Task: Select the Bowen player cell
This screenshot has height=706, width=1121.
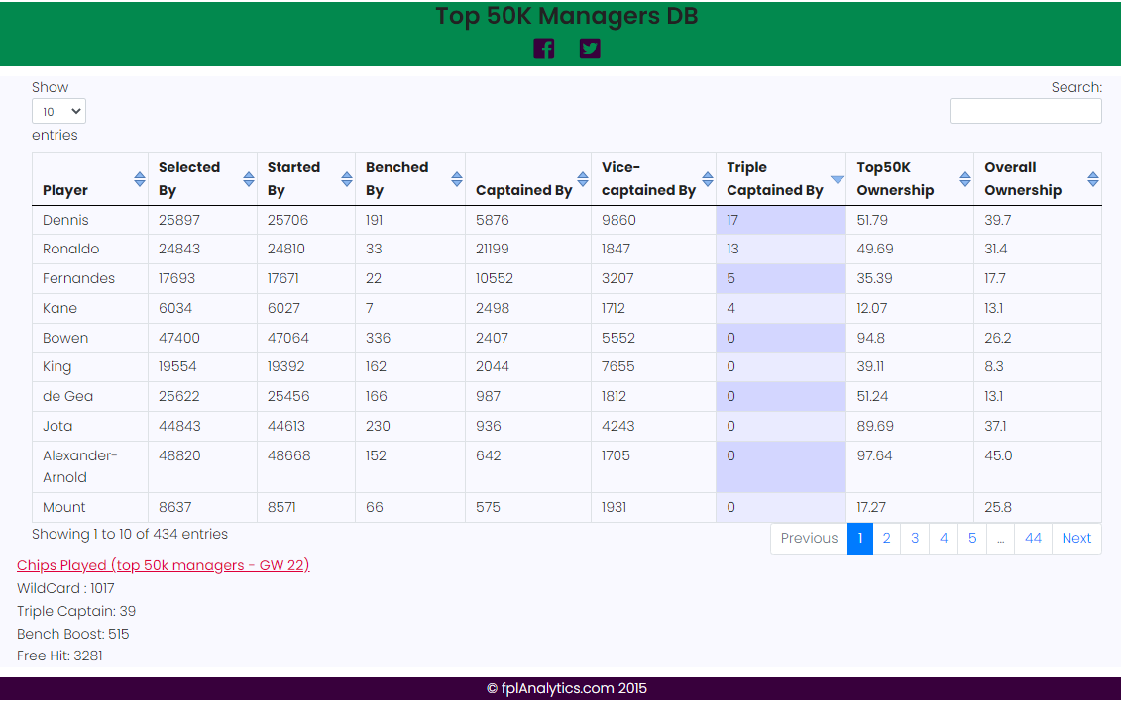Action: (90, 338)
